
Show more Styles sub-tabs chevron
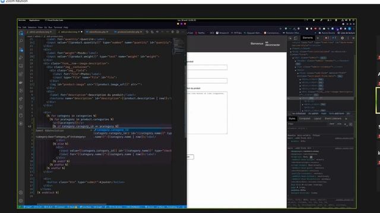(346, 118)
